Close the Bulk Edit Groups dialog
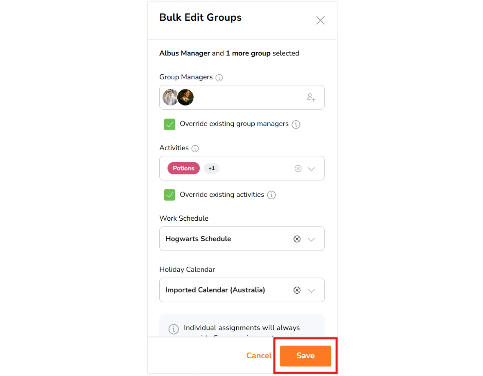Screen dimensions: 483x376 tap(320, 20)
